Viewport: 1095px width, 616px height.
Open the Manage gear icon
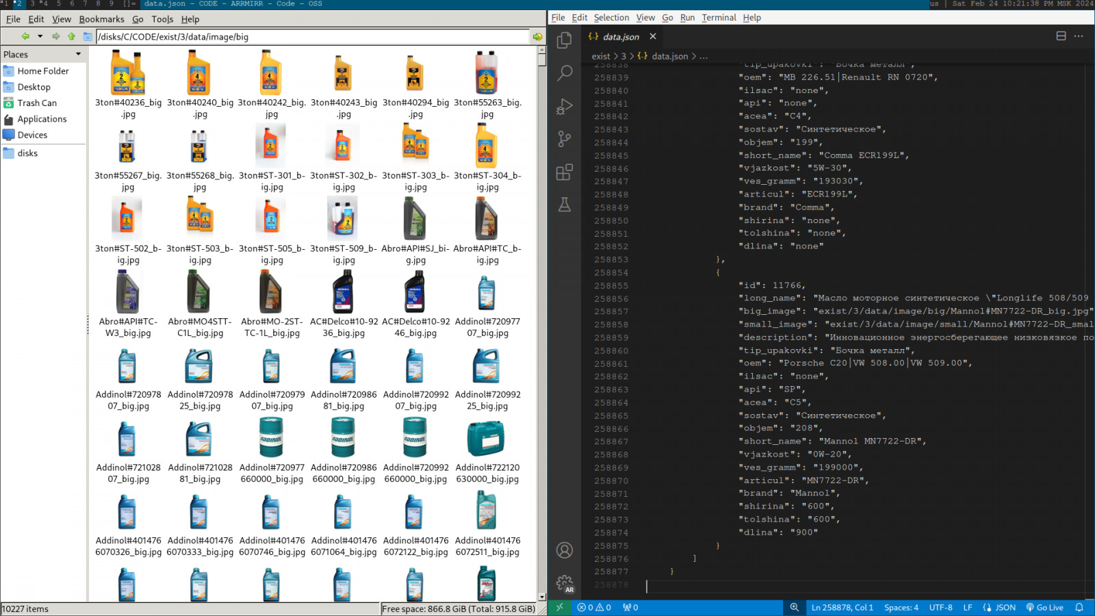(565, 583)
